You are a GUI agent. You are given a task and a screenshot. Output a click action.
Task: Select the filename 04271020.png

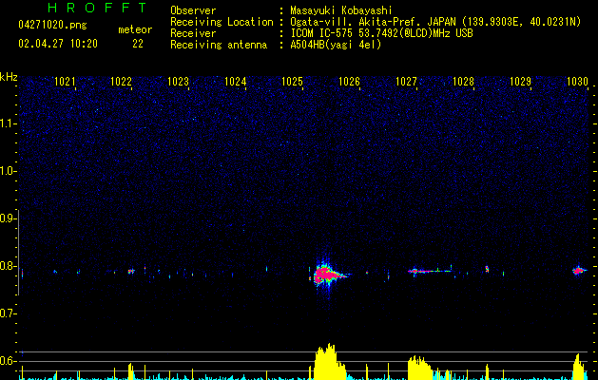(x=52, y=25)
